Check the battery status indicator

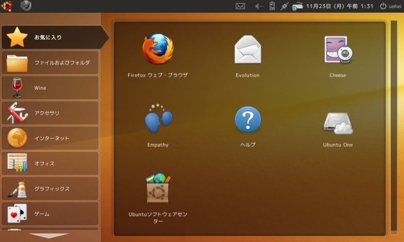[x=272, y=6]
